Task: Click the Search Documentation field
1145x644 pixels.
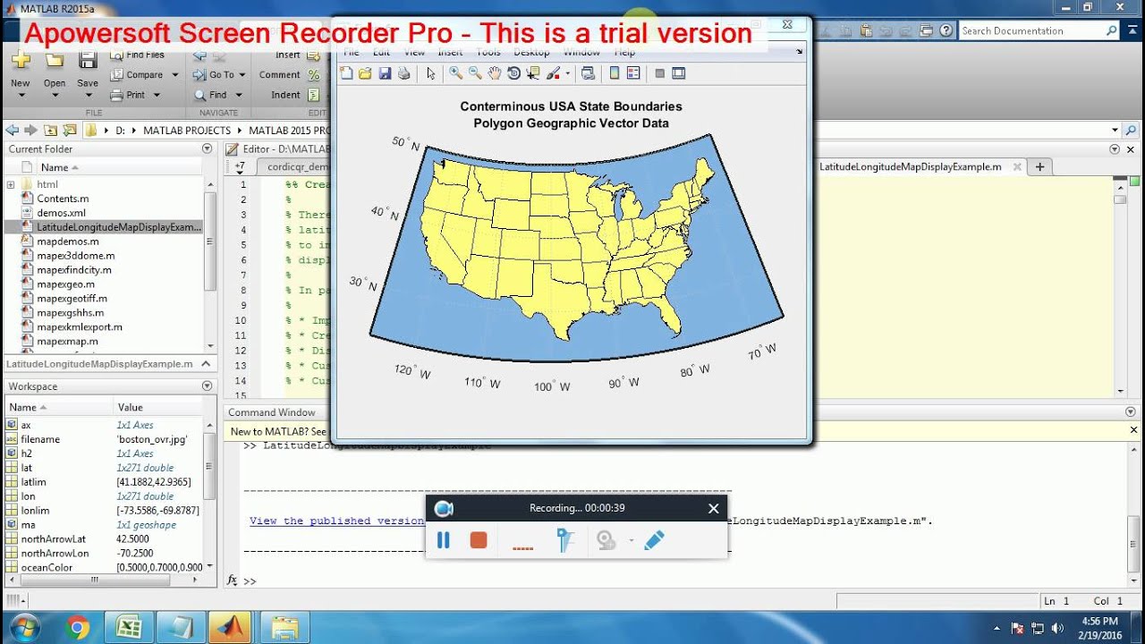Action: (1031, 30)
